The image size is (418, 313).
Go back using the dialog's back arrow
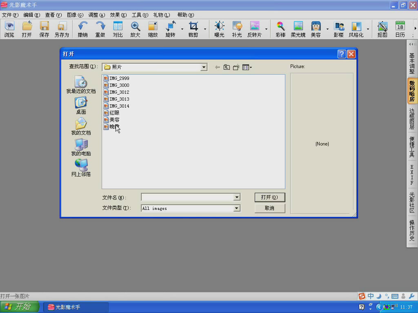point(218,67)
